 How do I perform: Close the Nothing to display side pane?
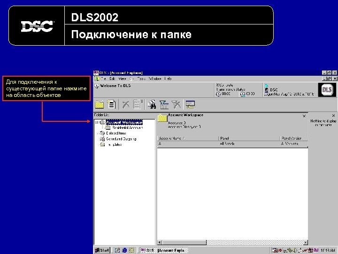pos(333,115)
